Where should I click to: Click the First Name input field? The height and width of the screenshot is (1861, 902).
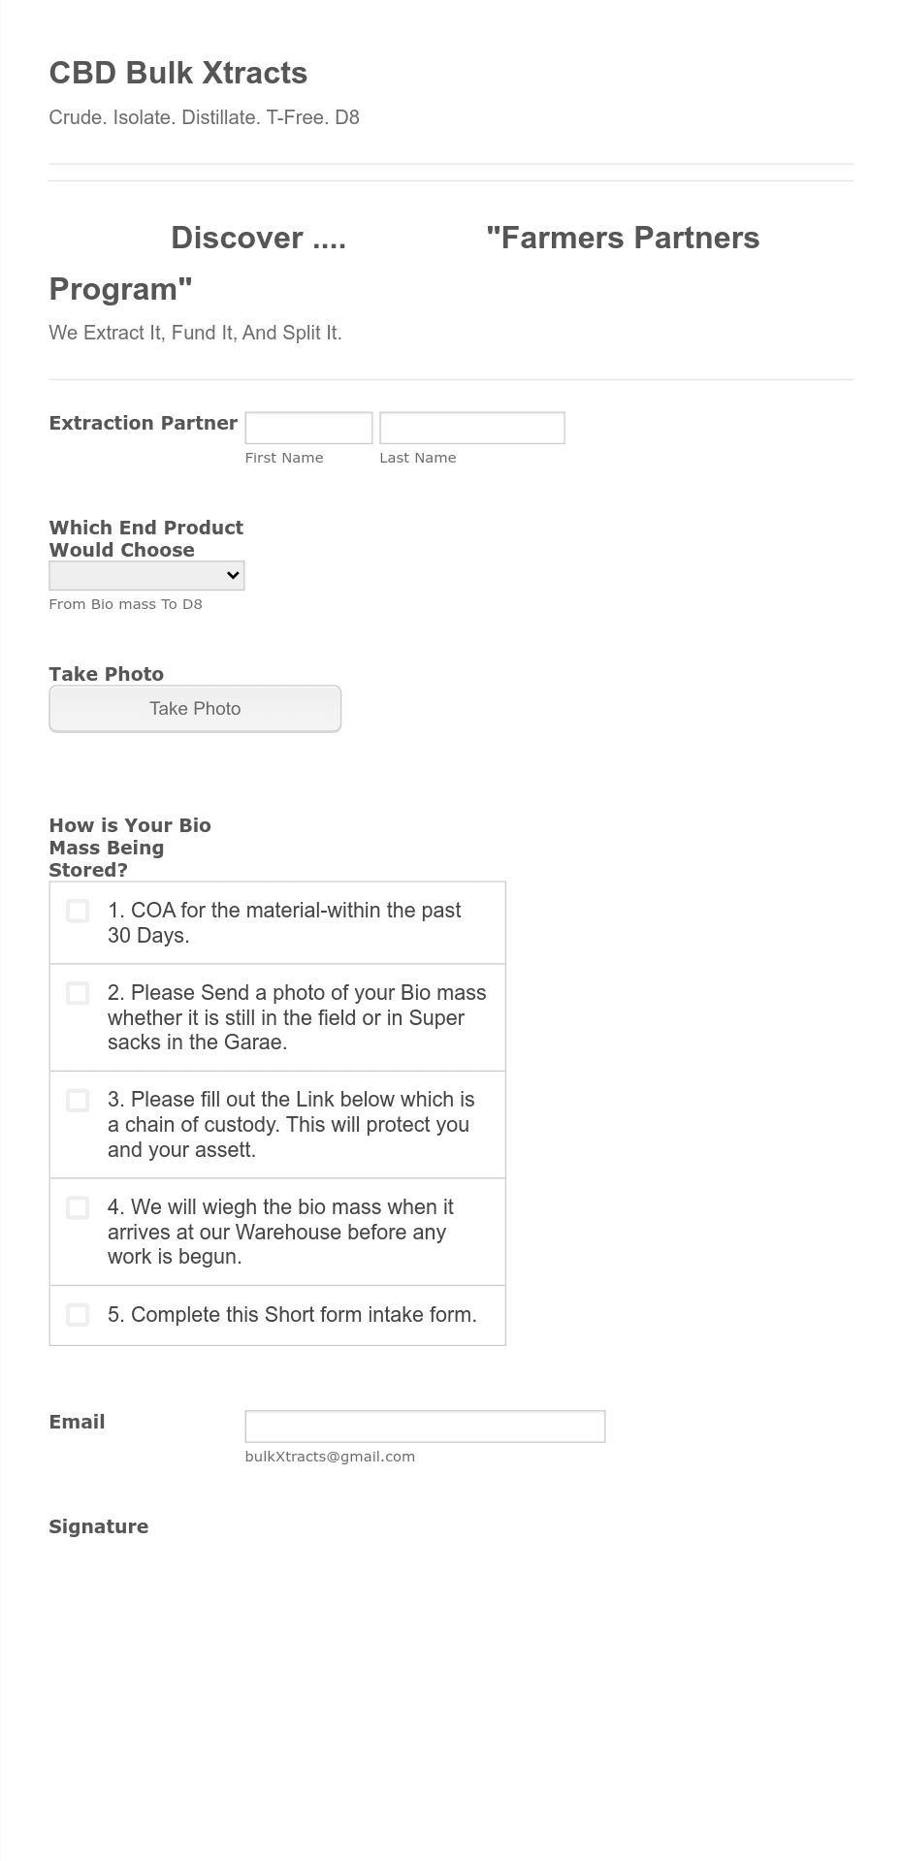pos(308,428)
